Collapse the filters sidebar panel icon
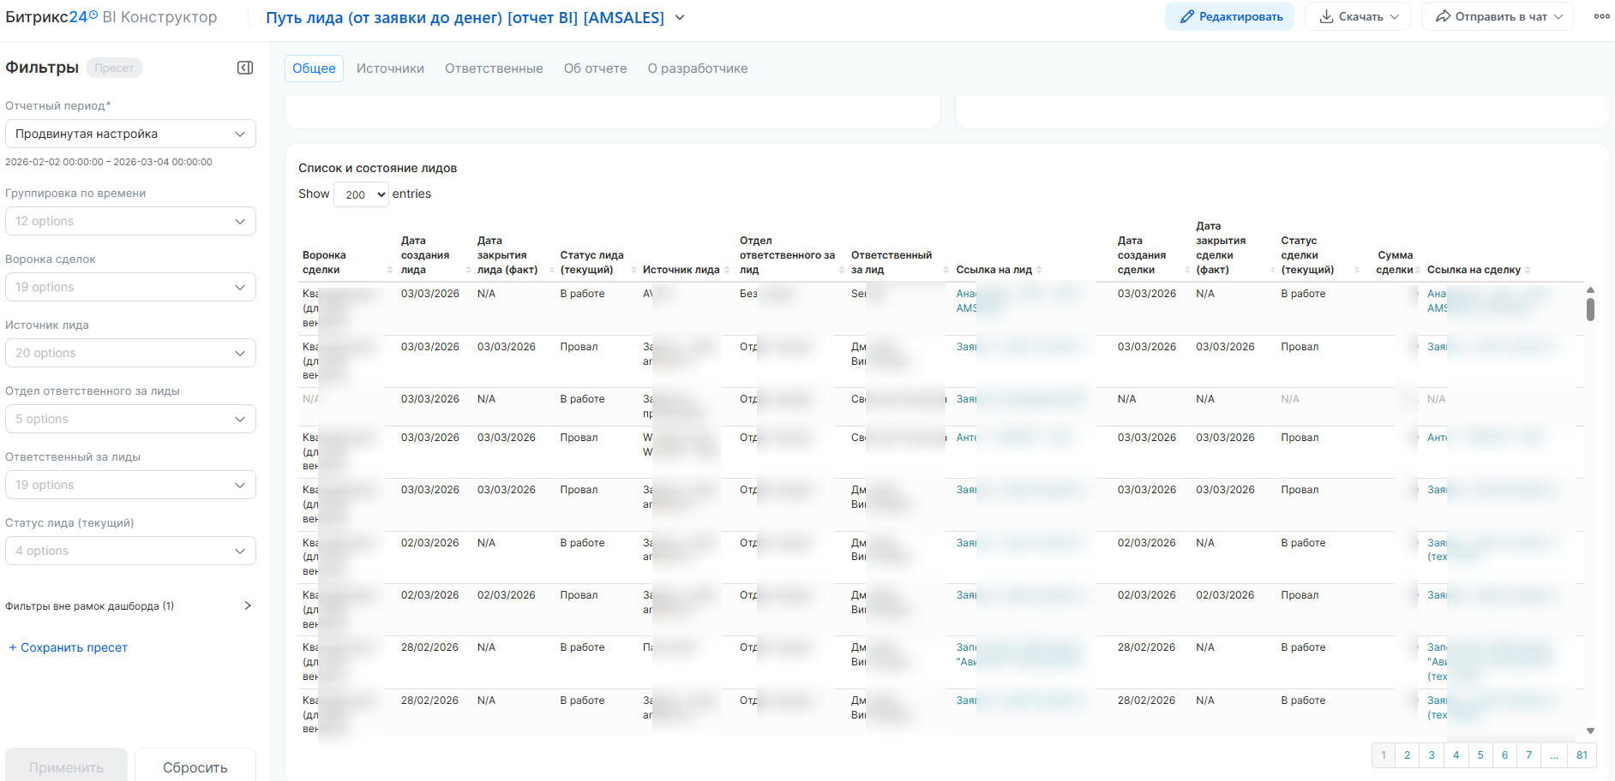Image resolution: width=1615 pixels, height=781 pixels. click(245, 68)
